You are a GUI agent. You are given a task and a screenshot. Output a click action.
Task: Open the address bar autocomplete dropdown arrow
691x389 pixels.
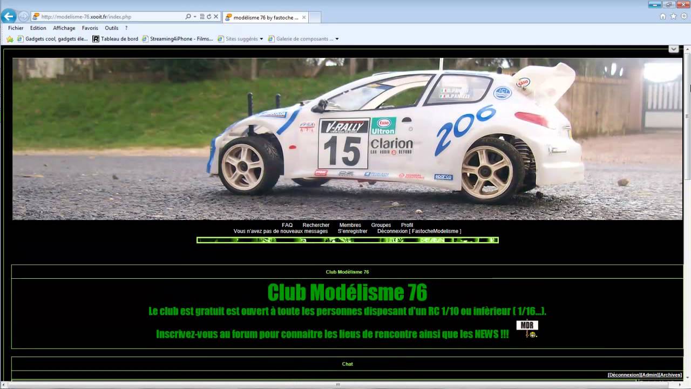(194, 17)
